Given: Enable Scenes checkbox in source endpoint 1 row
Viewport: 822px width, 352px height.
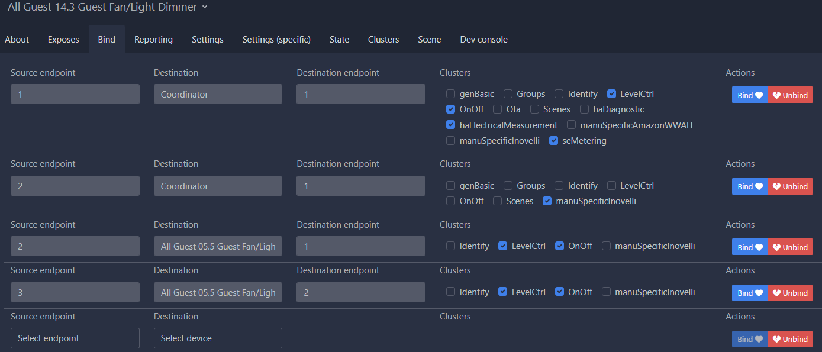Looking at the screenshot, I should (534, 109).
